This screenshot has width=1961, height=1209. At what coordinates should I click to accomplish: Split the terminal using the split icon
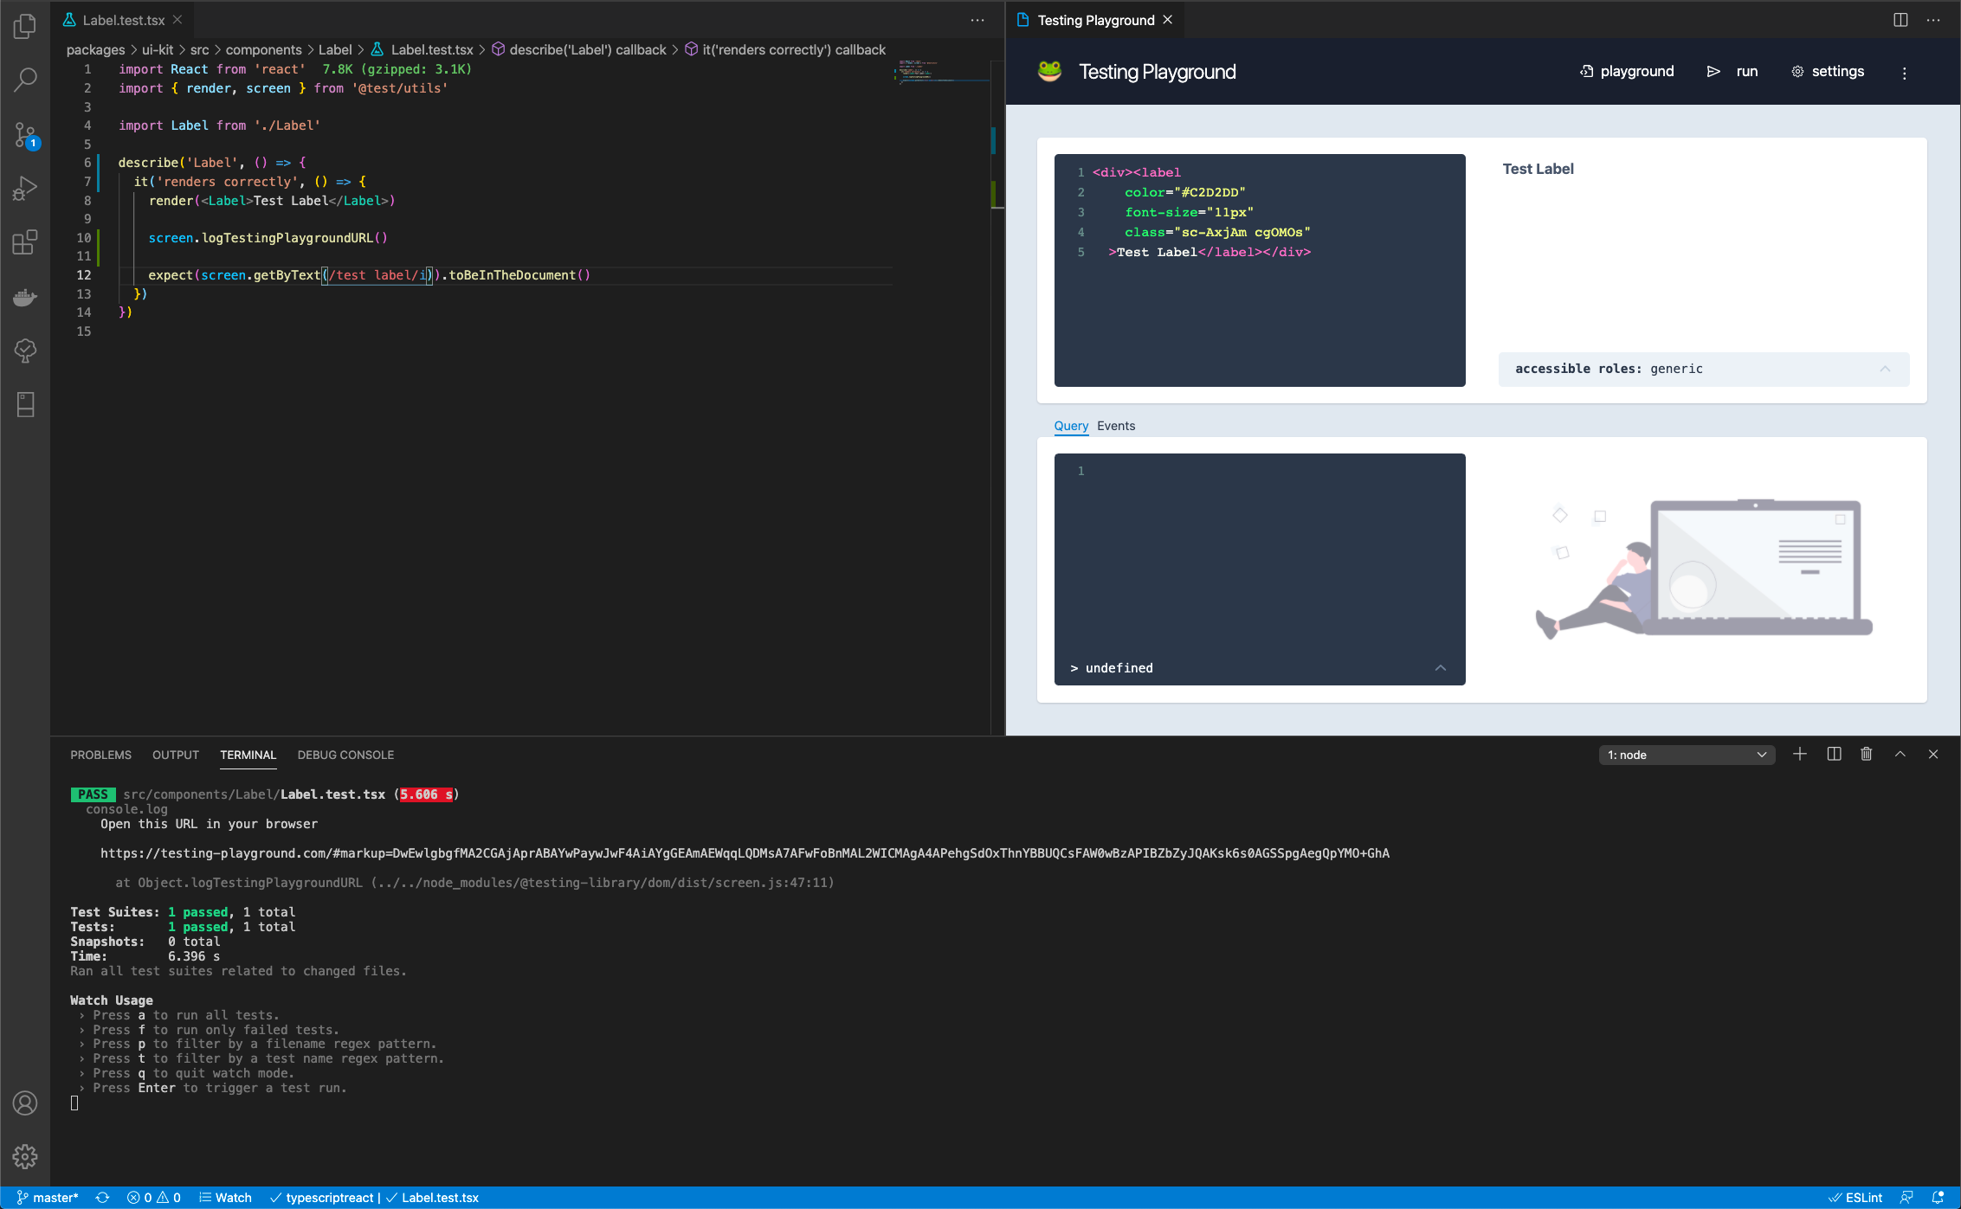(x=1834, y=755)
